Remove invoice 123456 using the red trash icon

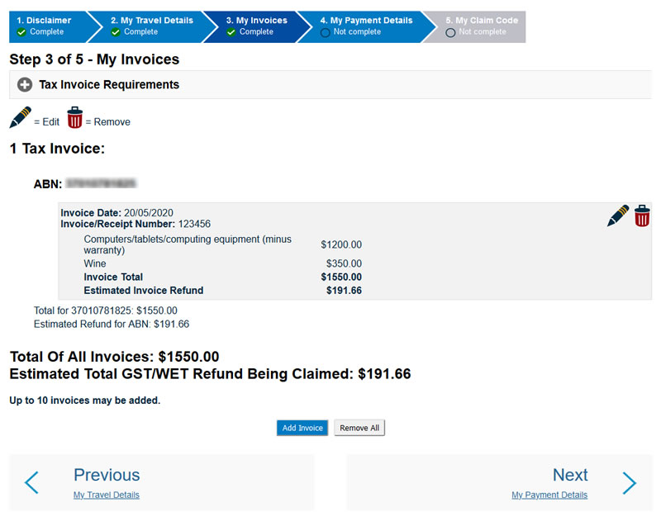tap(642, 216)
